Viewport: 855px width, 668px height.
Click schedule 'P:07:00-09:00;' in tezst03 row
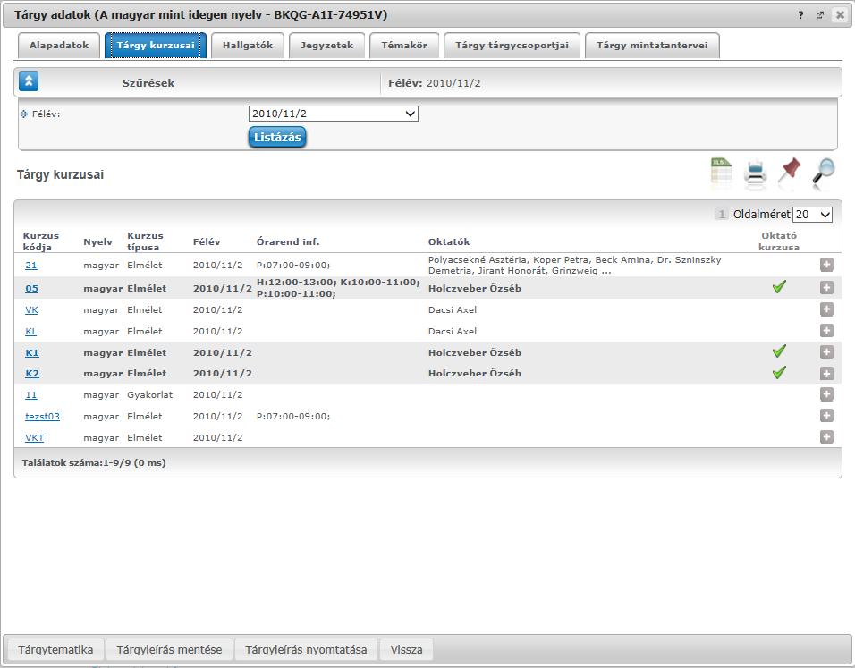coord(293,416)
